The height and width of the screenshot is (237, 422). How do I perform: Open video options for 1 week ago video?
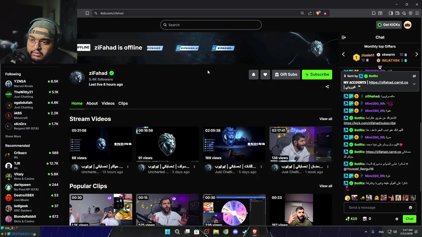pyautogui.click(x=328, y=167)
